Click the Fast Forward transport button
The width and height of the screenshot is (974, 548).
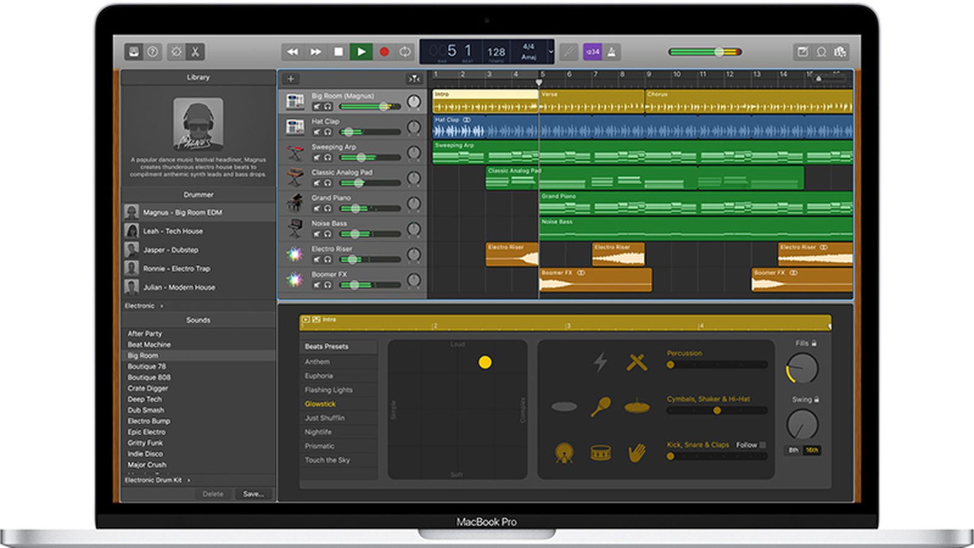[315, 52]
